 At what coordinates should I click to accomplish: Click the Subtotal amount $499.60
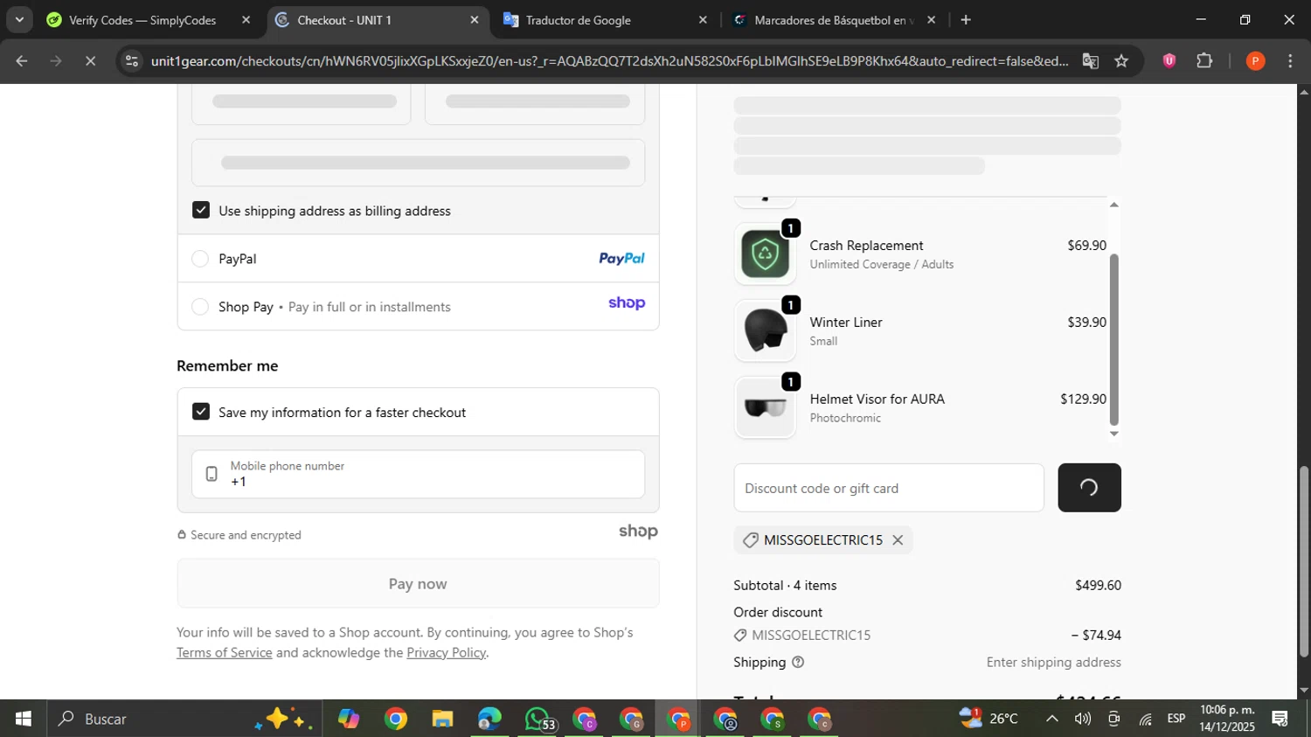(1098, 586)
